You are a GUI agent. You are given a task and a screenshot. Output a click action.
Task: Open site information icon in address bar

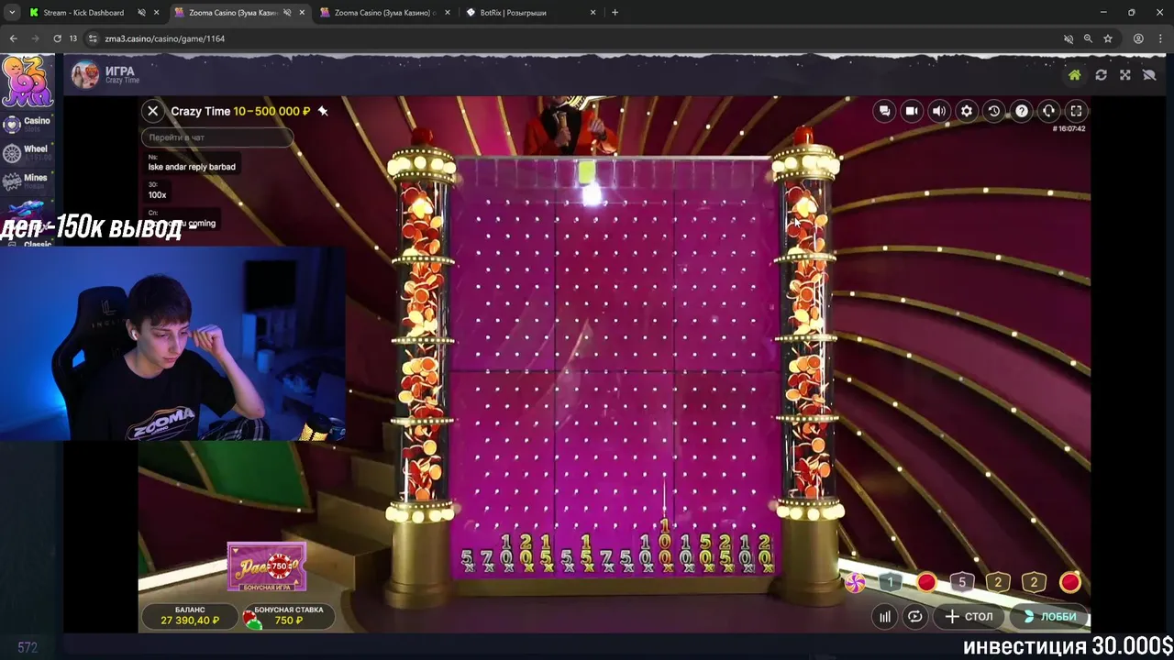click(x=93, y=38)
